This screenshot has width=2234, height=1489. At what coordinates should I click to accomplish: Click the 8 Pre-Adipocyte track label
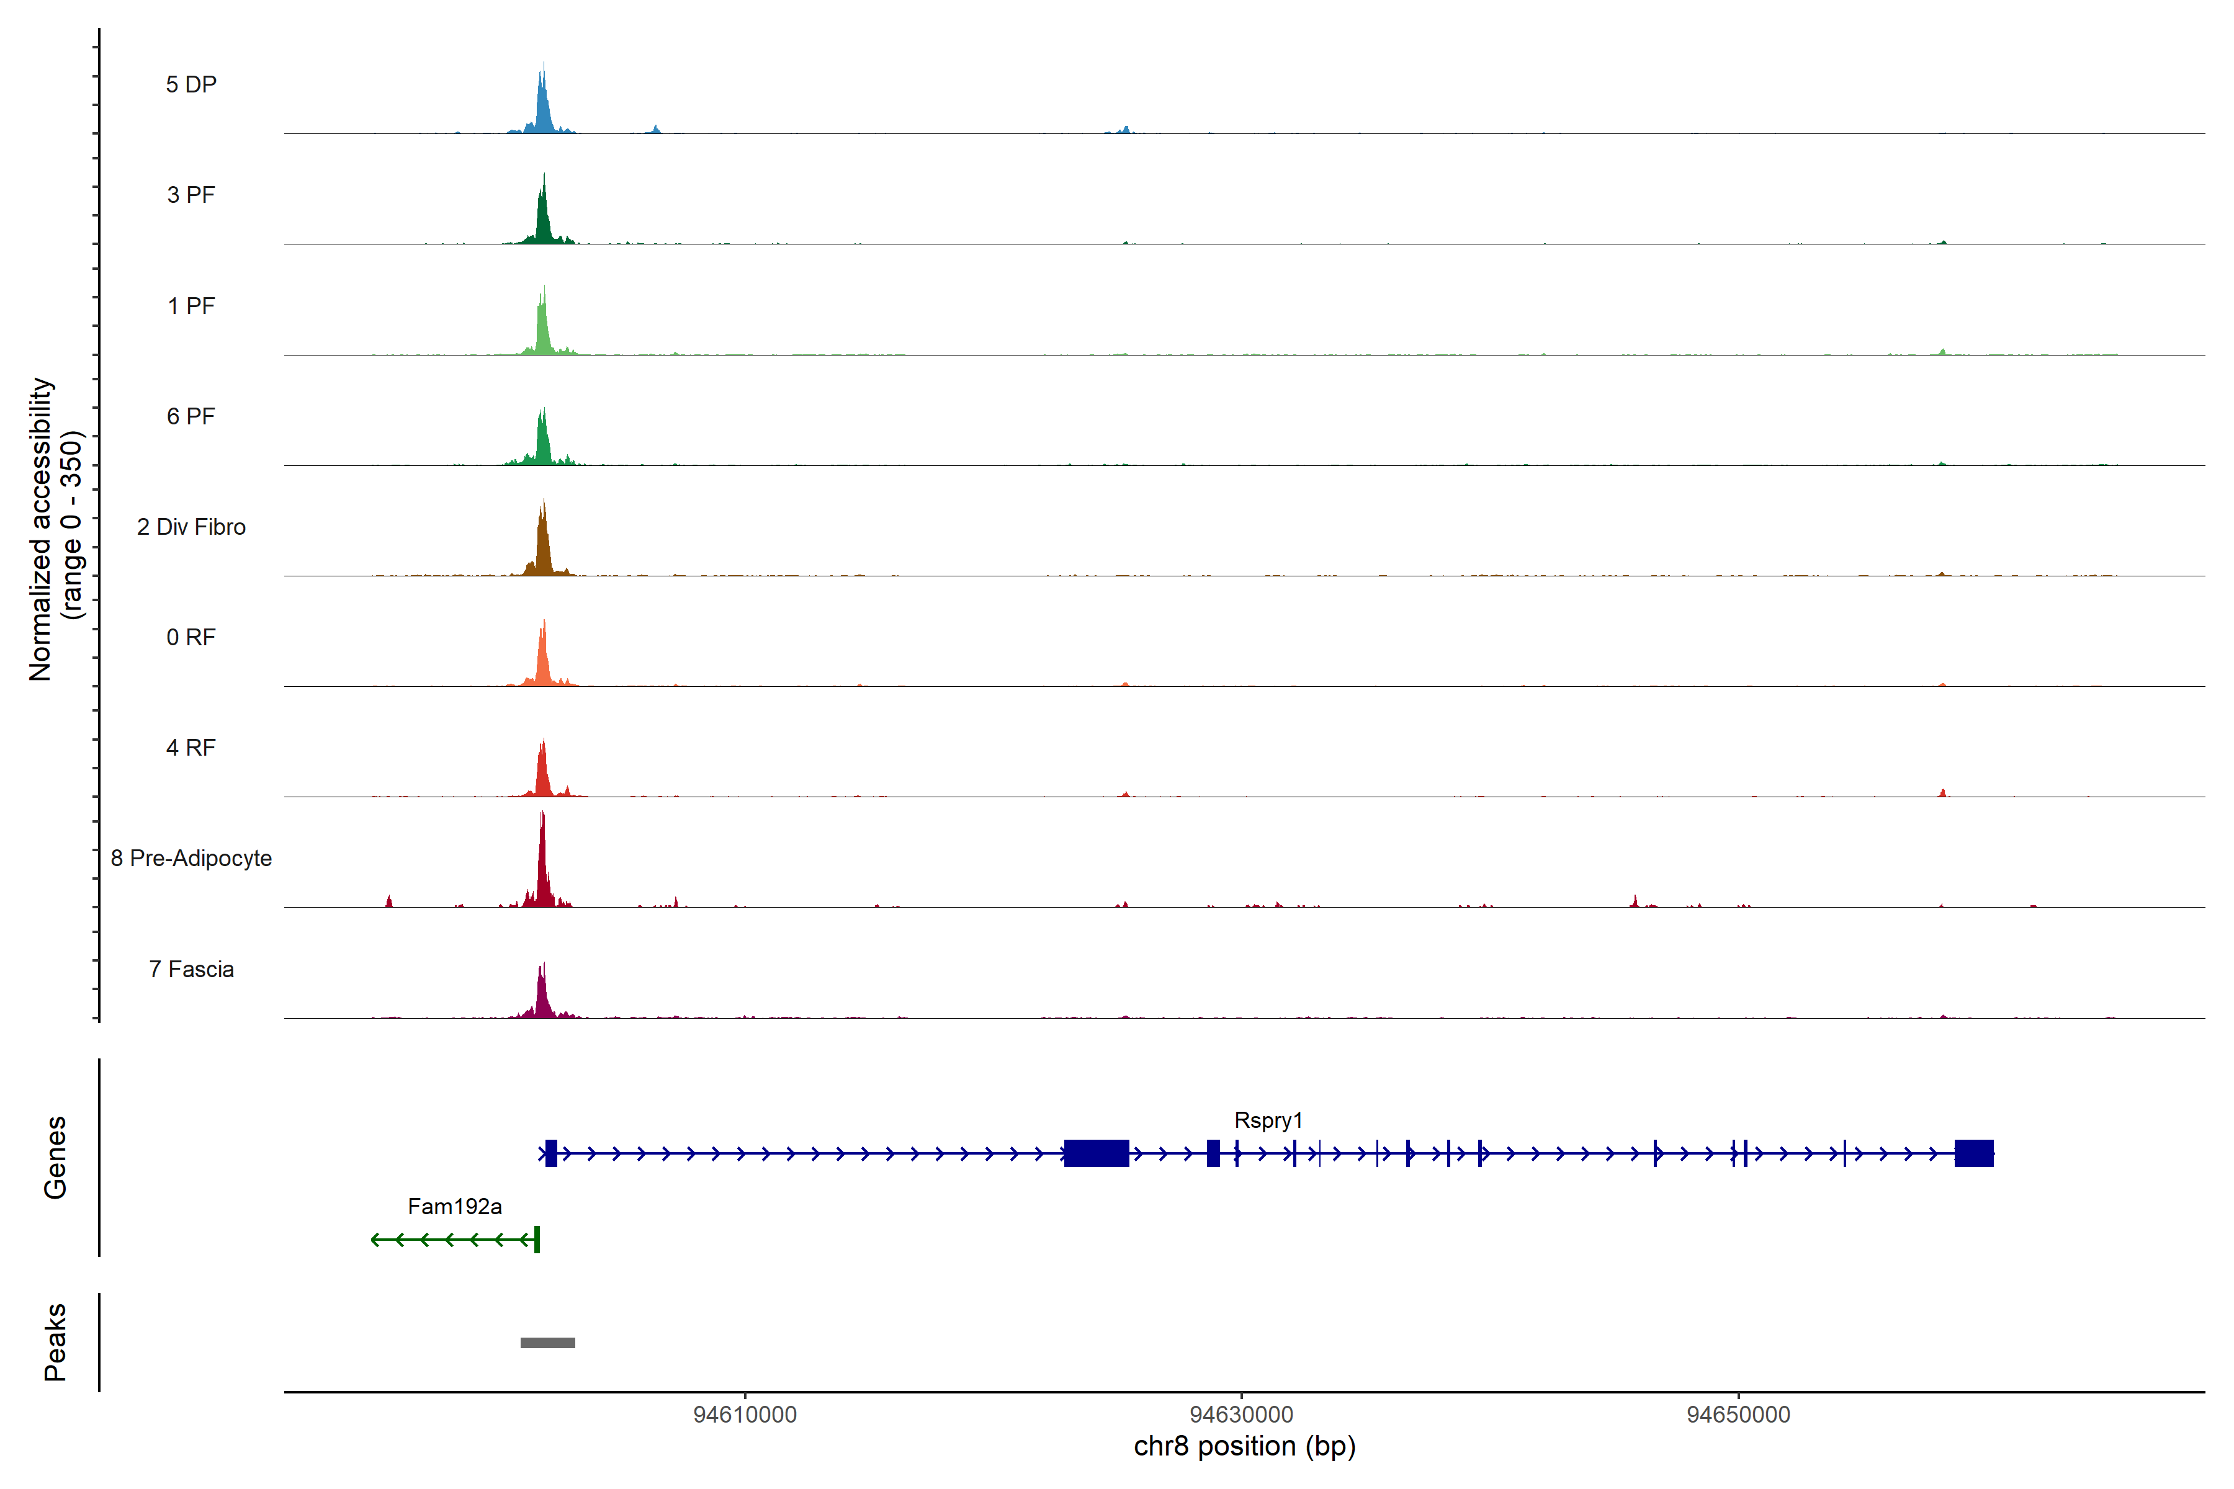click(191, 859)
